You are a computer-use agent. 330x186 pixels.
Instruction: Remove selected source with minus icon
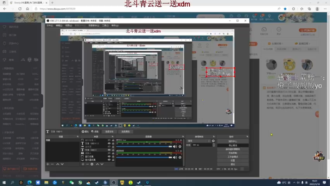point(87,164)
